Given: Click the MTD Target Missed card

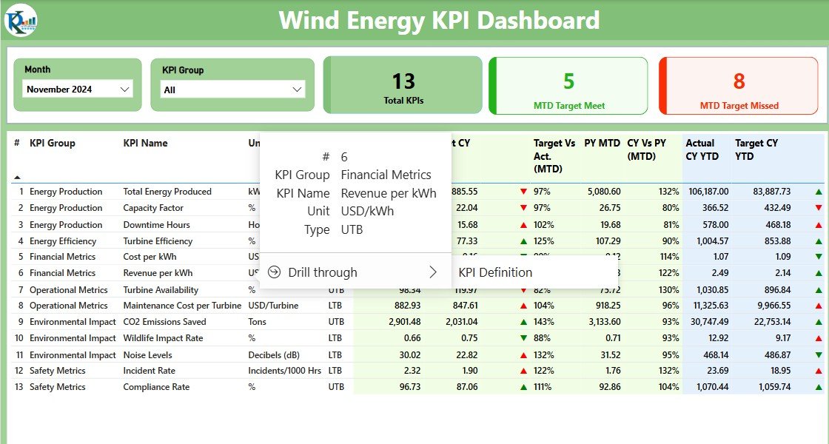Looking at the screenshot, I should click(739, 86).
